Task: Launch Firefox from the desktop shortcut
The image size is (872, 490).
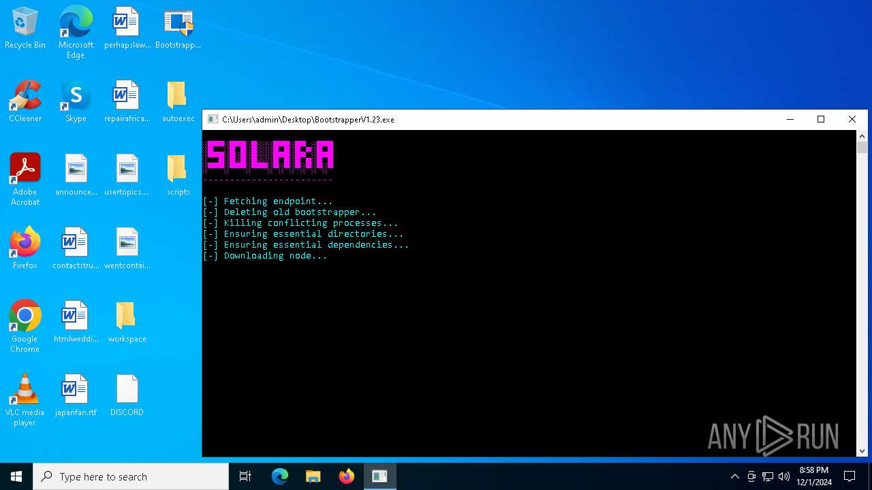Action: 25,249
